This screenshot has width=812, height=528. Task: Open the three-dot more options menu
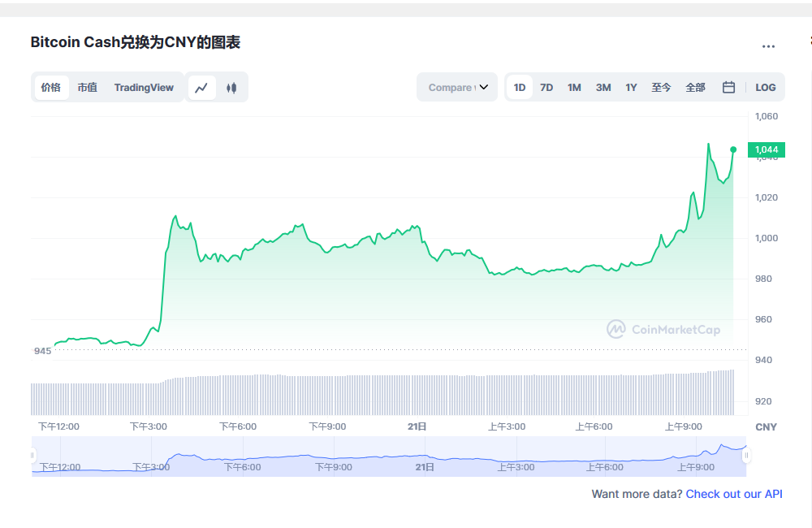[x=768, y=46]
